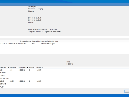Select '0.000%' in the first data row
The image size is (129, 97).
coord(39,70)
